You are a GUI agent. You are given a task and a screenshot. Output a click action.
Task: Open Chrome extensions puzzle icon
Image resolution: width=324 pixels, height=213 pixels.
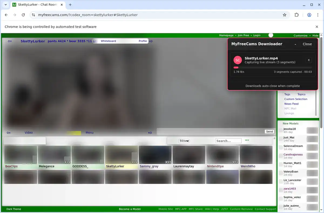pyautogui.click(x=296, y=15)
